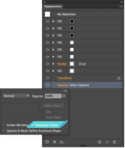Click the Stroke color swatch
The image size is (125, 148).
(x=72, y=64)
